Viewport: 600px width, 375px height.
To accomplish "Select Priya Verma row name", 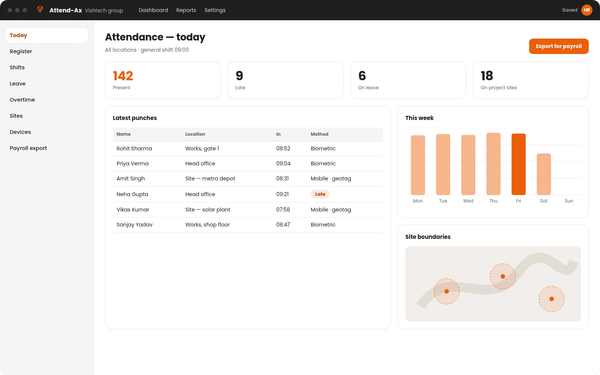I will click(x=132, y=163).
